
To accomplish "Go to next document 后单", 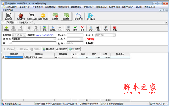I will tap(60, 29).
